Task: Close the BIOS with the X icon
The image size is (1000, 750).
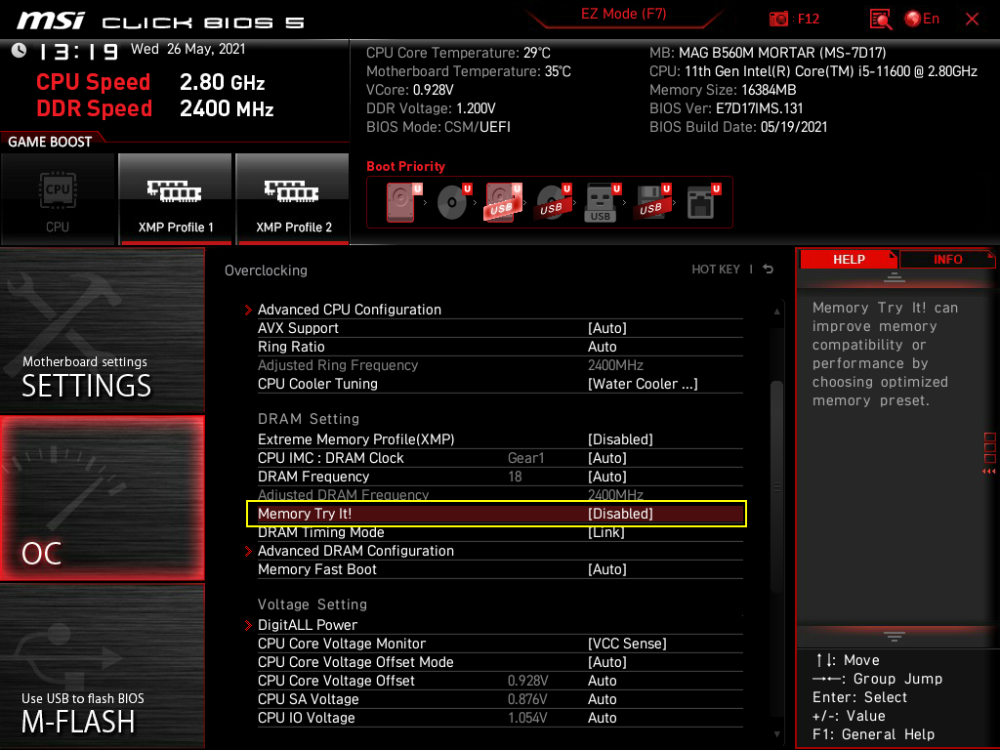Action: click(x=972, y=20)
